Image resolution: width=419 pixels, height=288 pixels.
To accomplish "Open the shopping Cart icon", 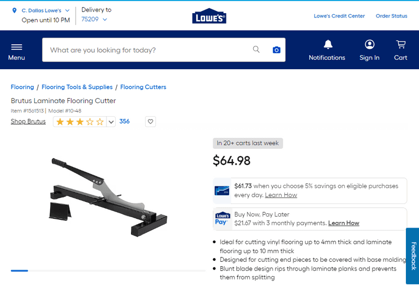I will tap(400, 45).
